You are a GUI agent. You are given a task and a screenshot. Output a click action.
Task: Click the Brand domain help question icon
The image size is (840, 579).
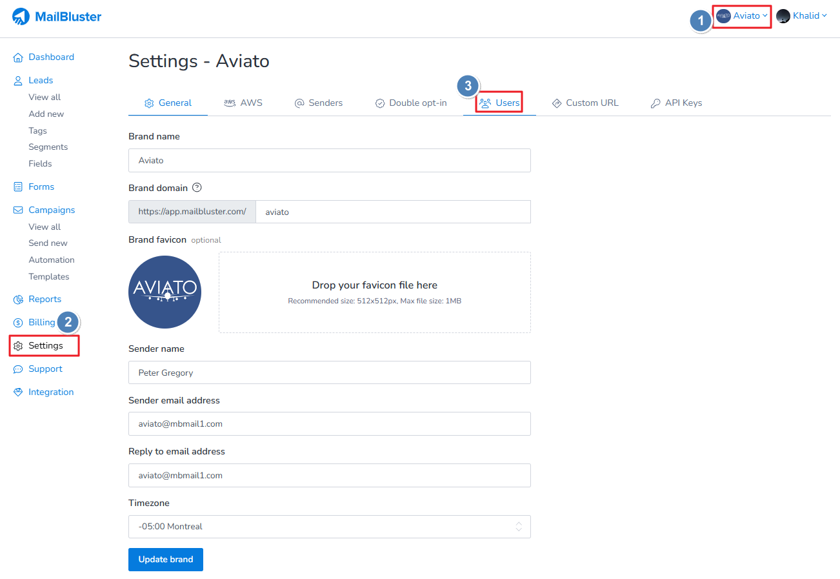(x=197, y=188)
